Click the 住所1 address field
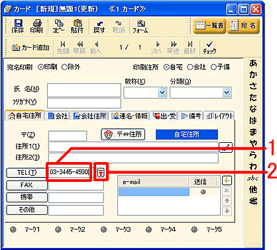Viewport: 277px width, 250px height. 133,147
